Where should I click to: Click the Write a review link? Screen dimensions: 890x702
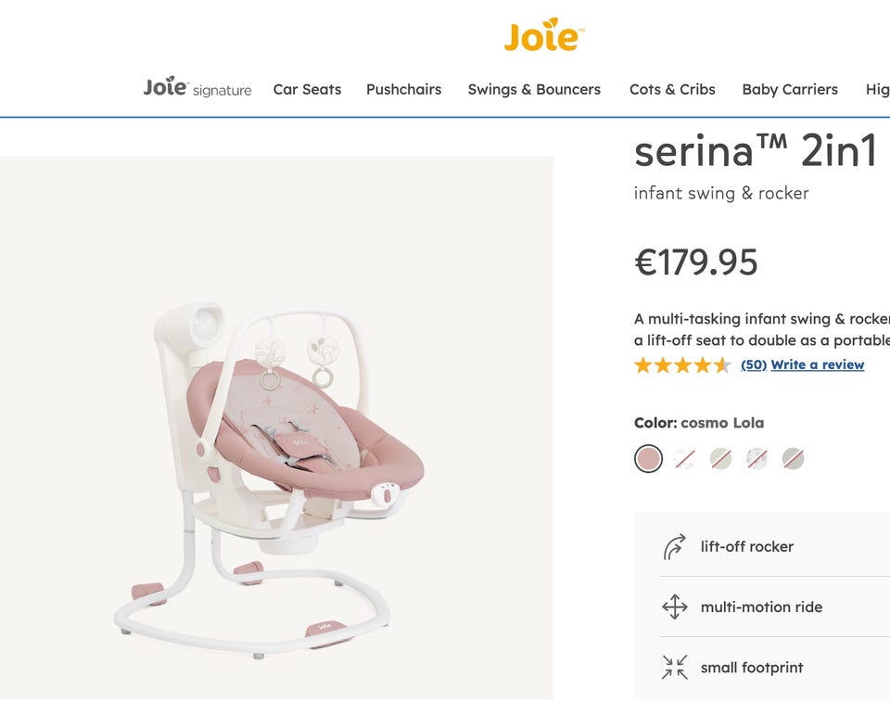coord(818,365)
